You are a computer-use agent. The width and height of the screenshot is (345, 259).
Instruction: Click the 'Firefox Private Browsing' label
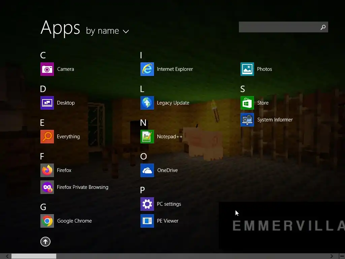pos(83,187)
